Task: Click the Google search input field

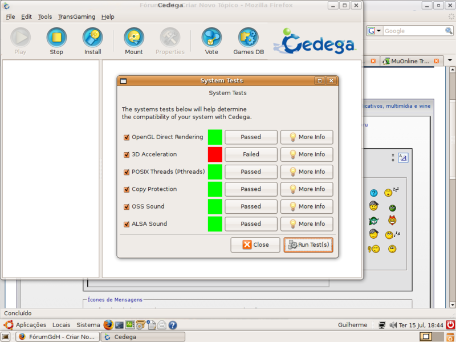Action: click(414, 31)
